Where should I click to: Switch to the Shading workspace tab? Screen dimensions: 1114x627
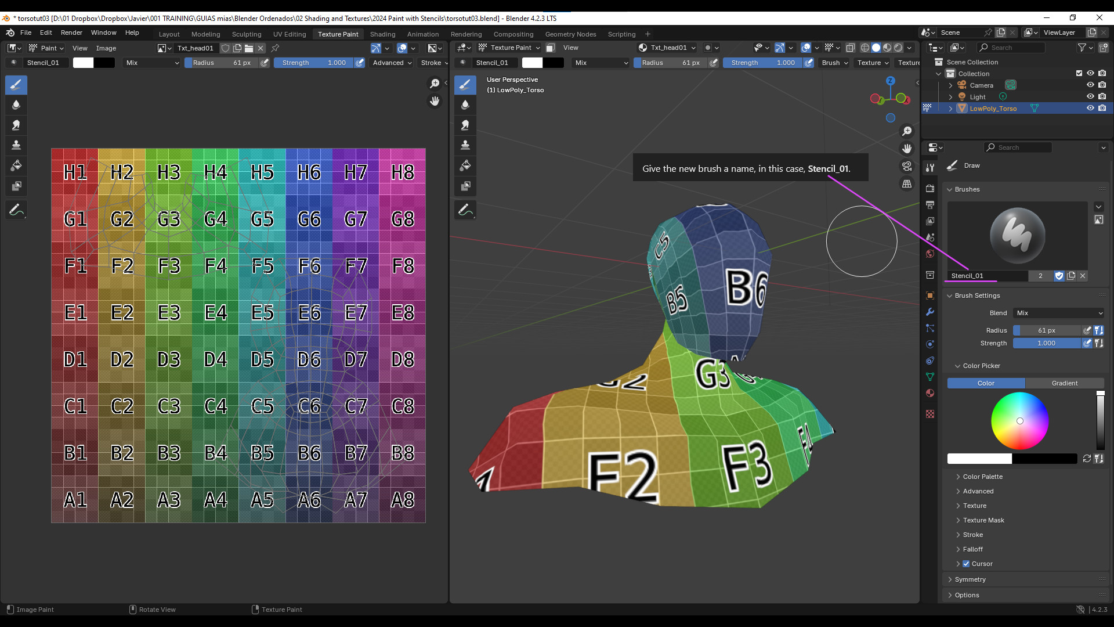[x=382, y=34]
